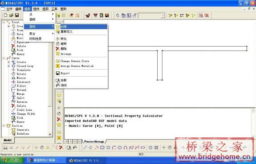256x164 pixels.
Task: Open the empty combo box in top toolbar
Action: pyautogui.click(x=163, y=16)
